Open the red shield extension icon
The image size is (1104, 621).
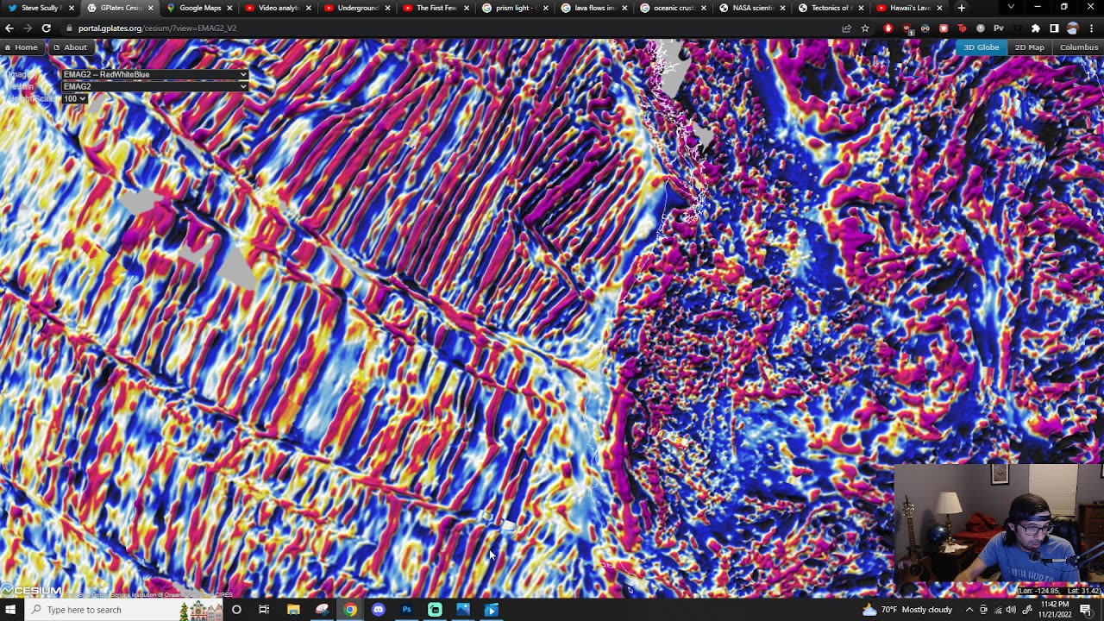(943, 28)
